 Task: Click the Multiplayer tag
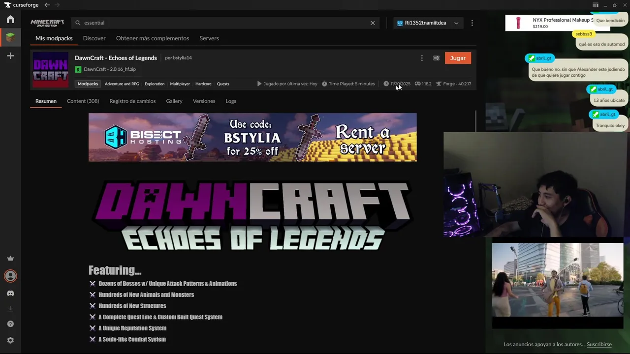click(x=180, y=84)
